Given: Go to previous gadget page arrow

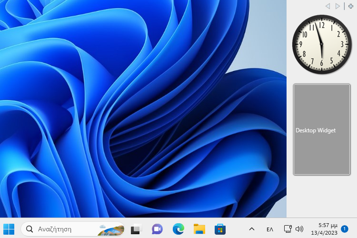Looking at the screenshot, I should point(328,6).
